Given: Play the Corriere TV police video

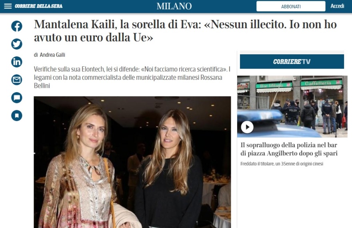Looking at the screenshot, I should 247,127.
